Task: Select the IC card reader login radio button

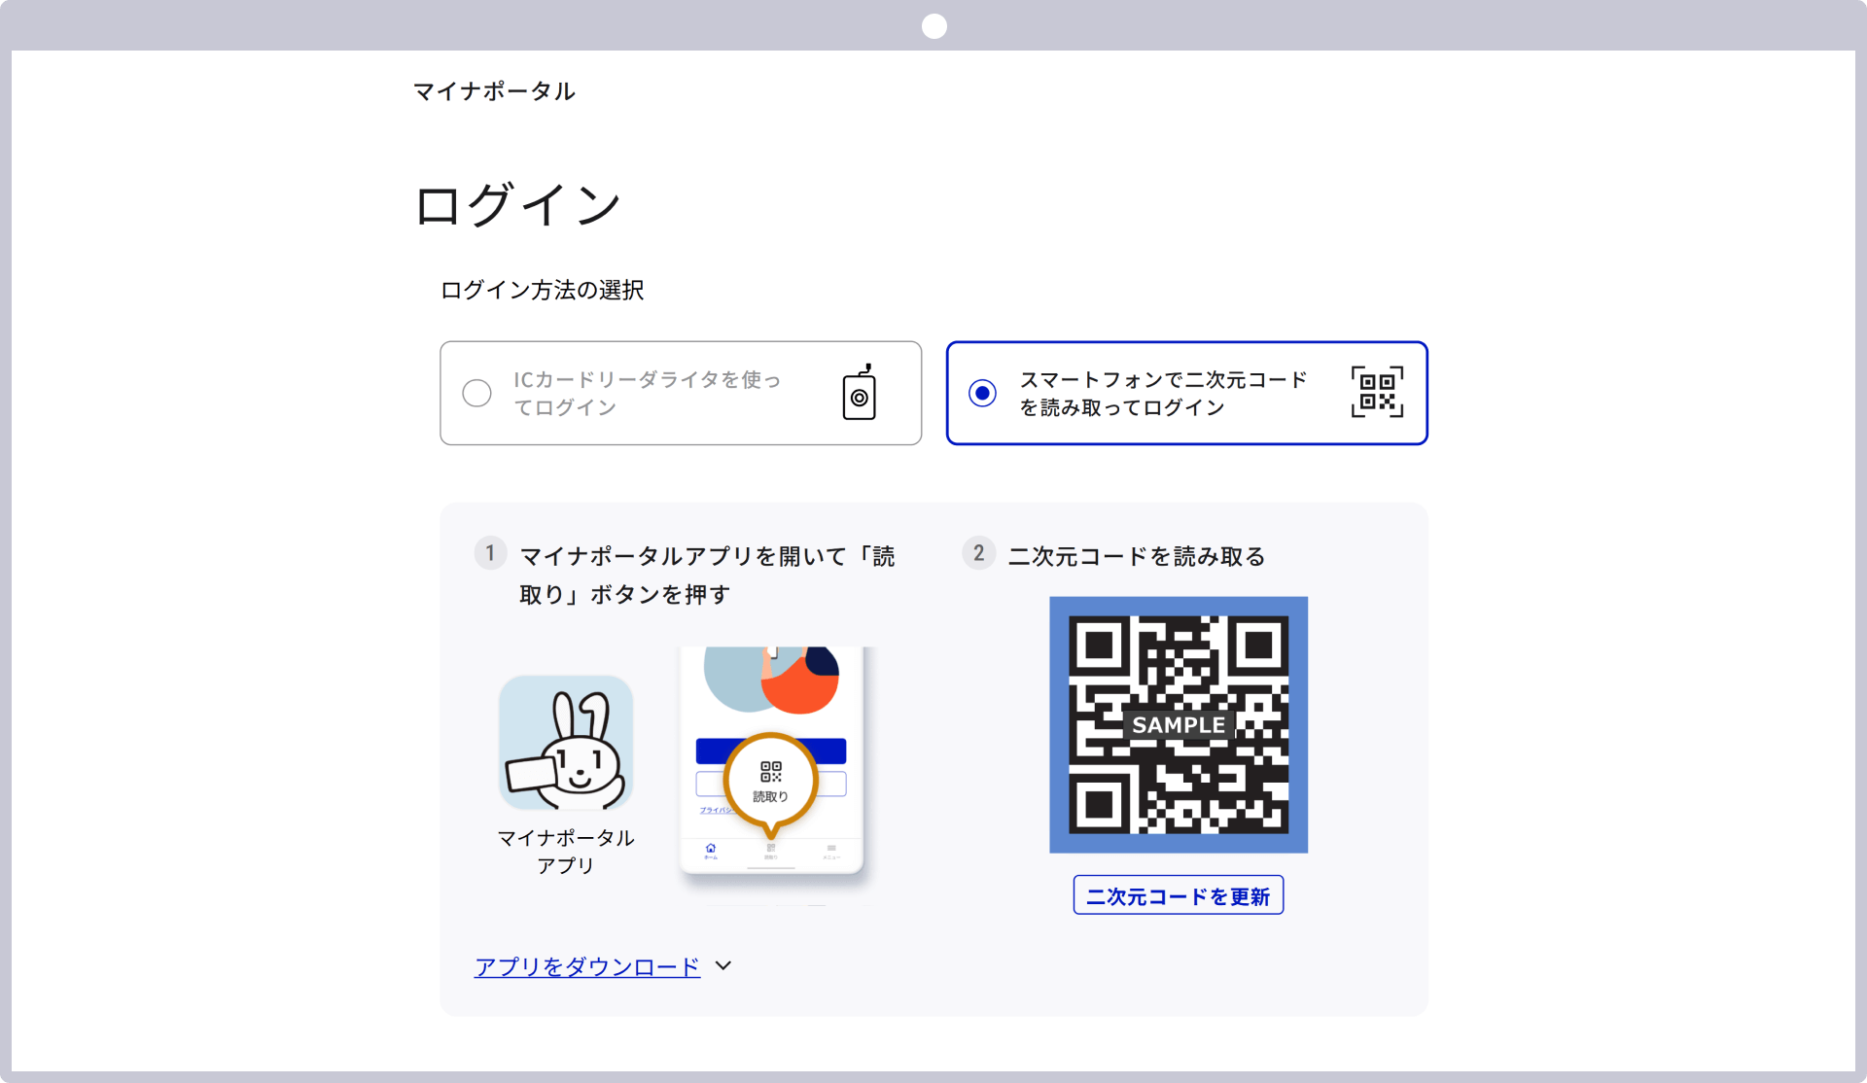Action: [476, 393]
